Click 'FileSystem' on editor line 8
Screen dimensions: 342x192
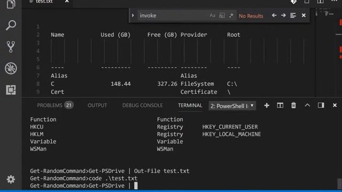[197, 84]
